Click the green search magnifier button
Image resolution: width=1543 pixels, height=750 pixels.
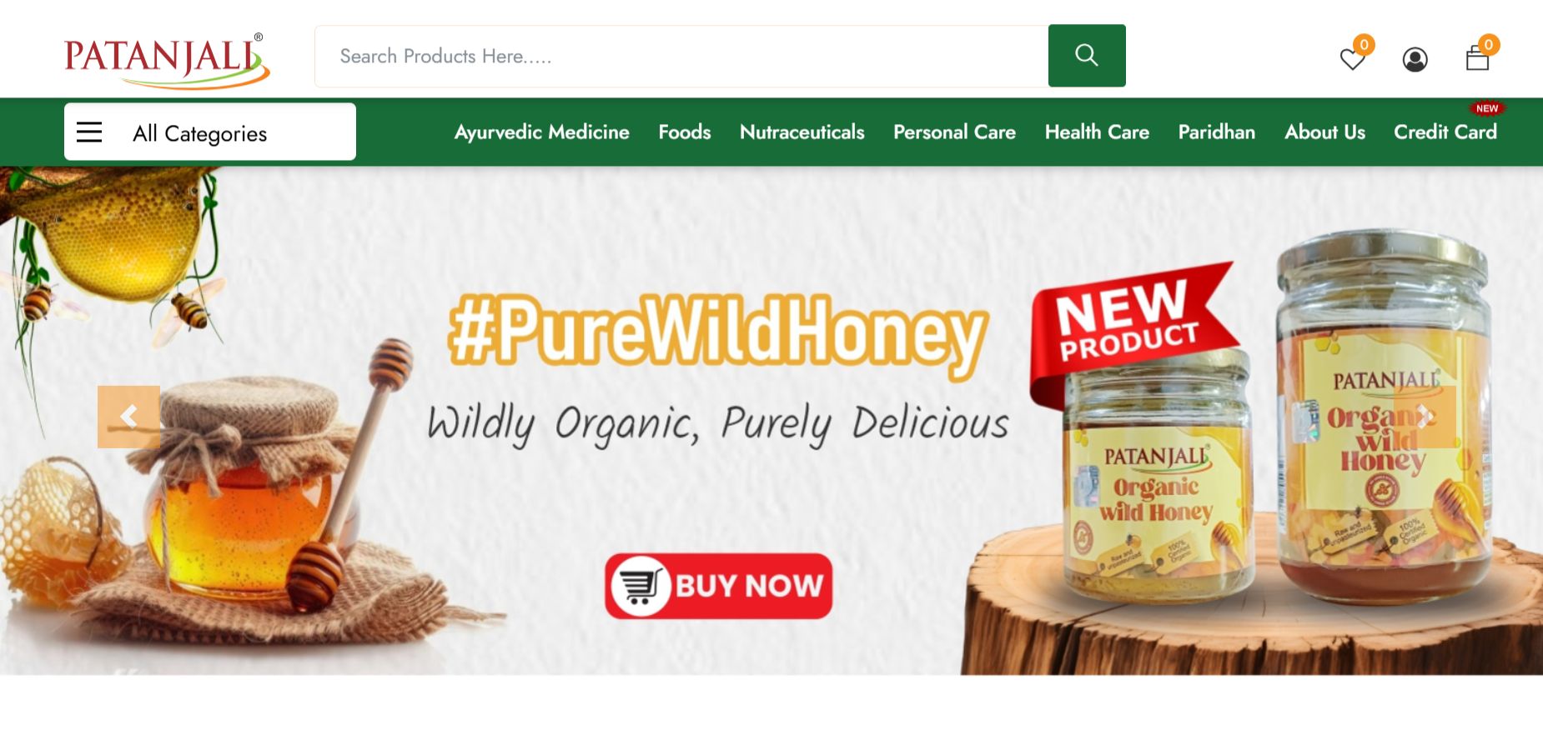click(x=1087, y=56)
